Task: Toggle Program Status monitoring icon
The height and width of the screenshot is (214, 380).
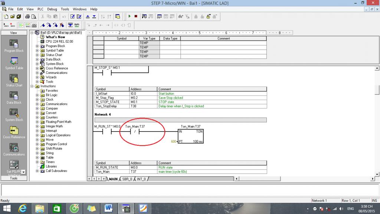Action: (144, 16)
